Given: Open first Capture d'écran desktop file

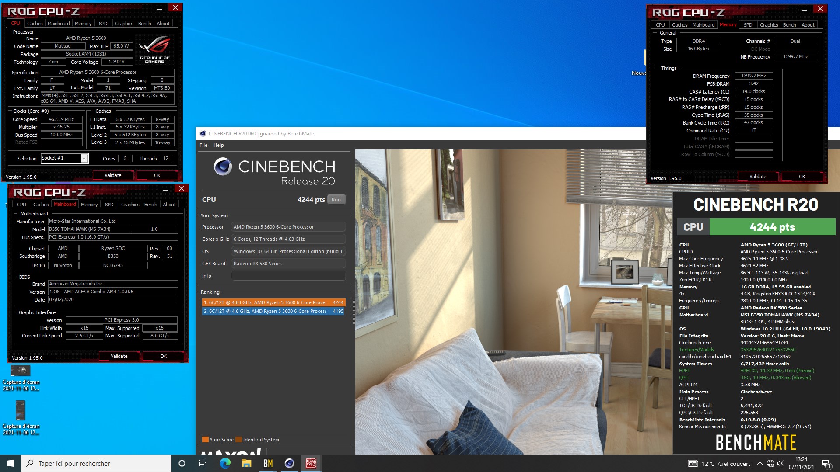Looking at the screenshot, I should pos(21,378).
